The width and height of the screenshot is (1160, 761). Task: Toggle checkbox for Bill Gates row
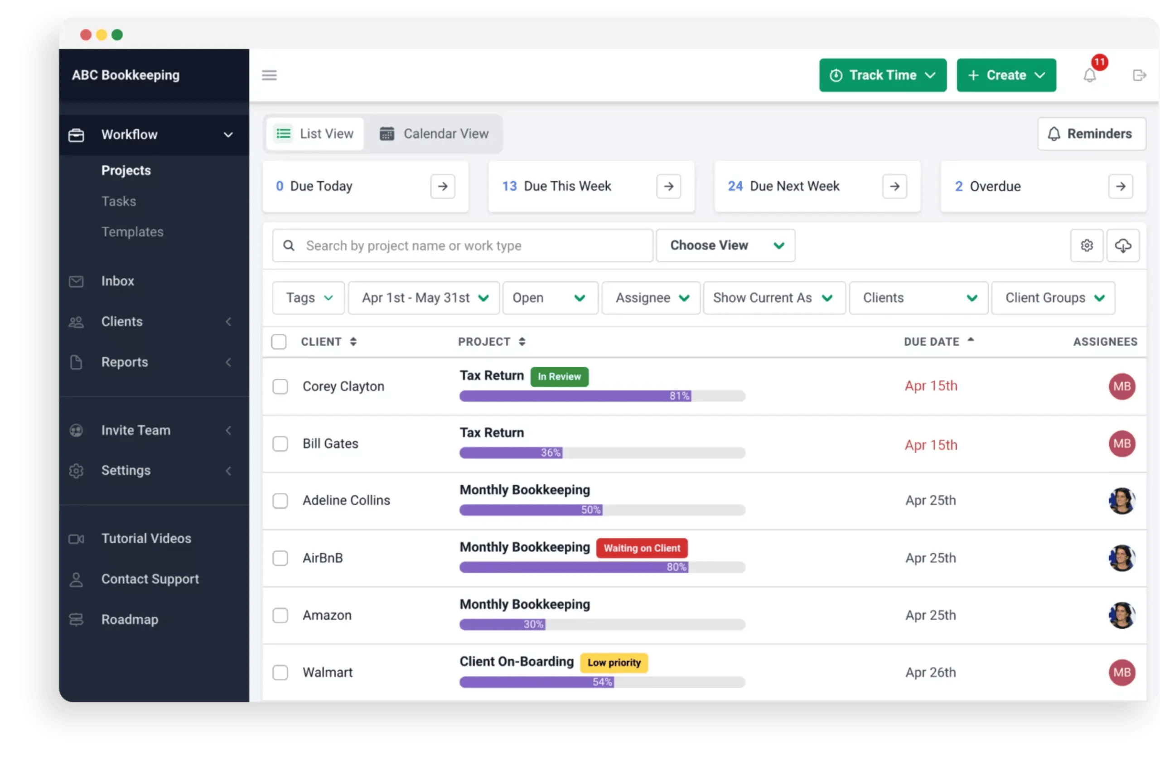(x=280, y=443)
